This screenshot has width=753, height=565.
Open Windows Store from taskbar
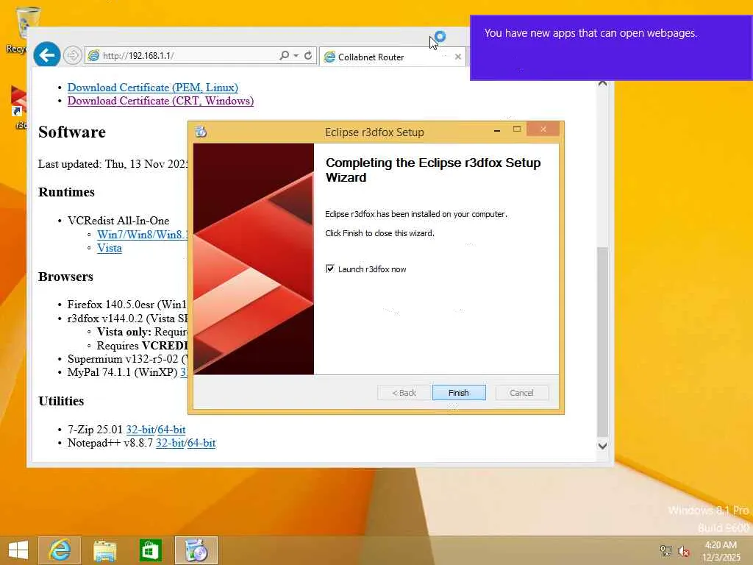pyautogui.click(x=150, y=550)
